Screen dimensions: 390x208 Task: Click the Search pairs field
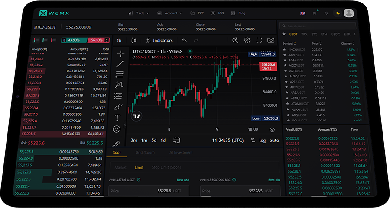(318, 26)
